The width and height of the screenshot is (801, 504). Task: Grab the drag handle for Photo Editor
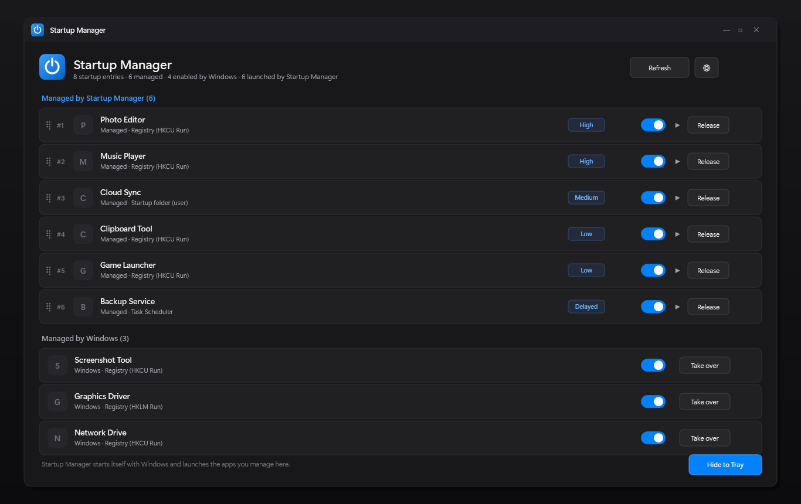point(49,125)
